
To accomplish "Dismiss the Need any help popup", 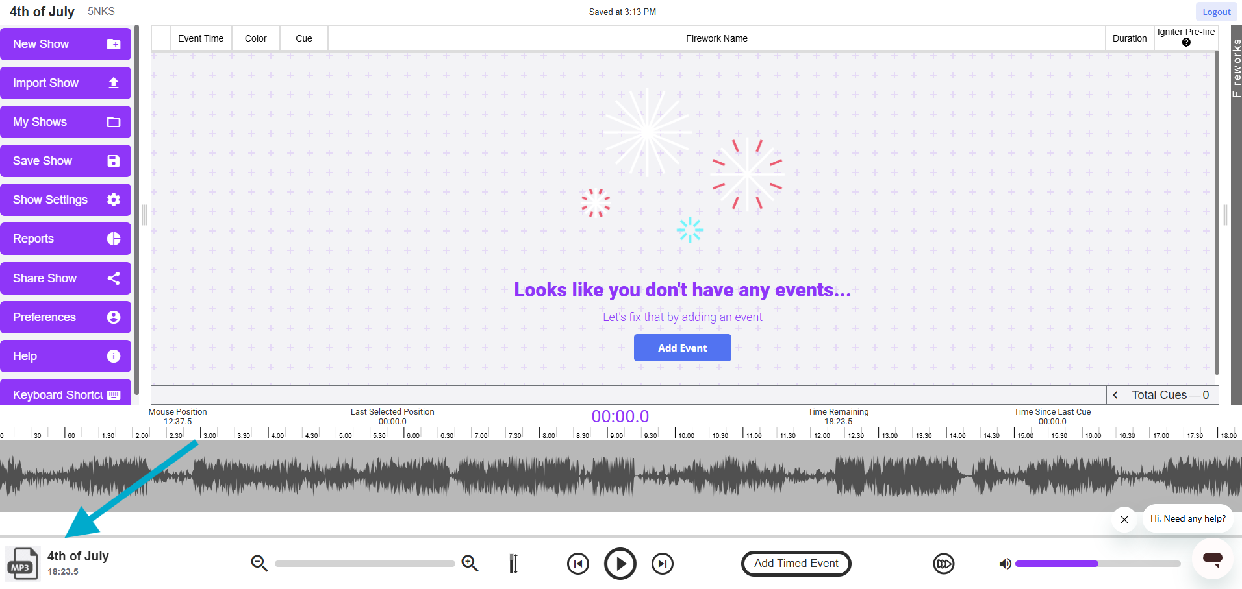I will 1124,519.
